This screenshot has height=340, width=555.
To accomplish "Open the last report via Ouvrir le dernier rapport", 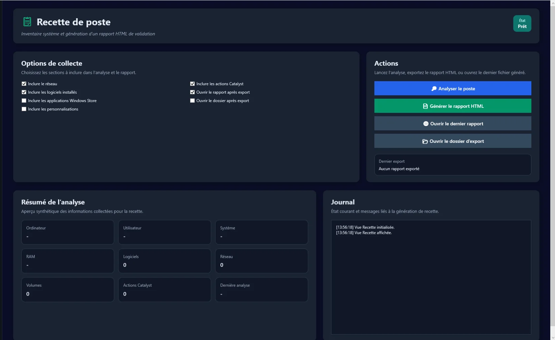I will tap(453, 123).
